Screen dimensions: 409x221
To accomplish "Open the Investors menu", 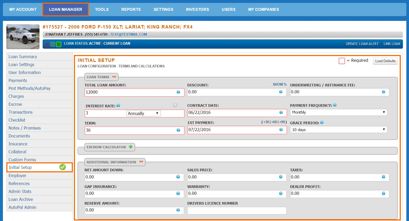I will [x=197, y=10].
